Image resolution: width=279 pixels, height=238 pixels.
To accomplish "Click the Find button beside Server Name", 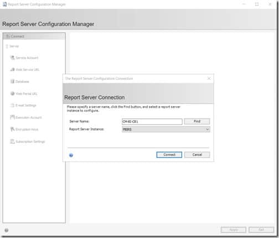I will 197,121.
